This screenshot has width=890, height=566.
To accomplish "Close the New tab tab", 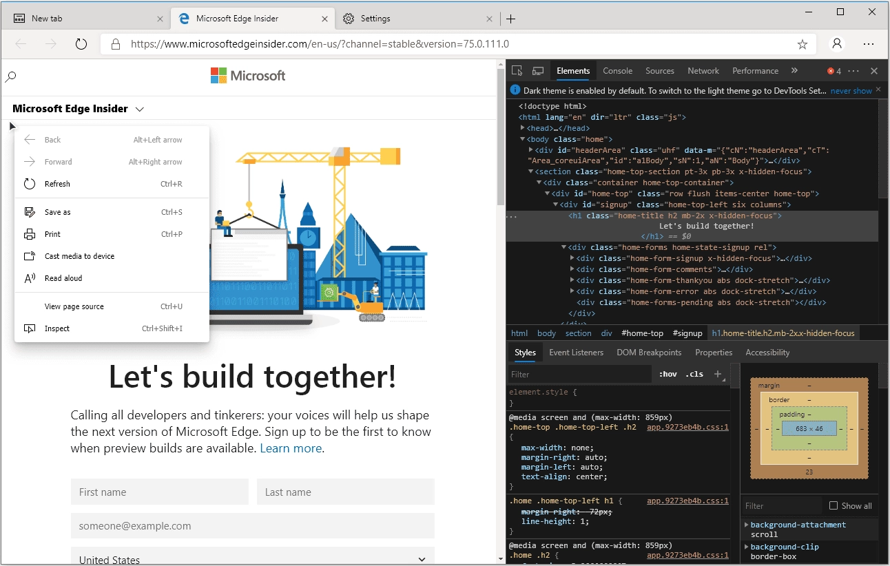I will coord(161,19).
